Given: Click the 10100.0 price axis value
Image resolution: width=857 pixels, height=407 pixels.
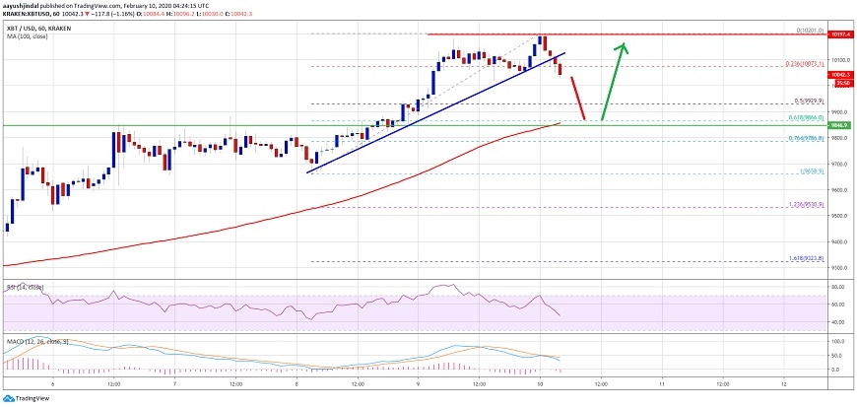Looking at the screenshot, I should 839,60.
